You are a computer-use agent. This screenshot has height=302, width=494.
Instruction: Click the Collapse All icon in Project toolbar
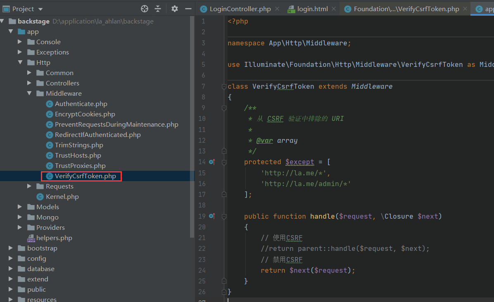click(x=159, y=8)
